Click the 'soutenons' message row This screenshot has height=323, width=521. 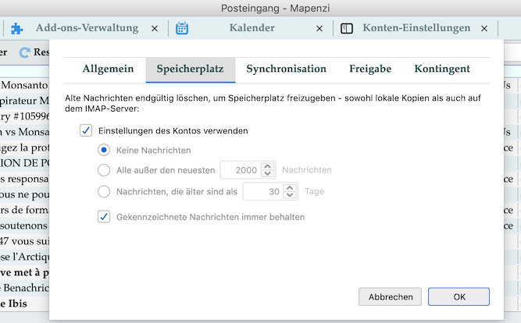24,225
